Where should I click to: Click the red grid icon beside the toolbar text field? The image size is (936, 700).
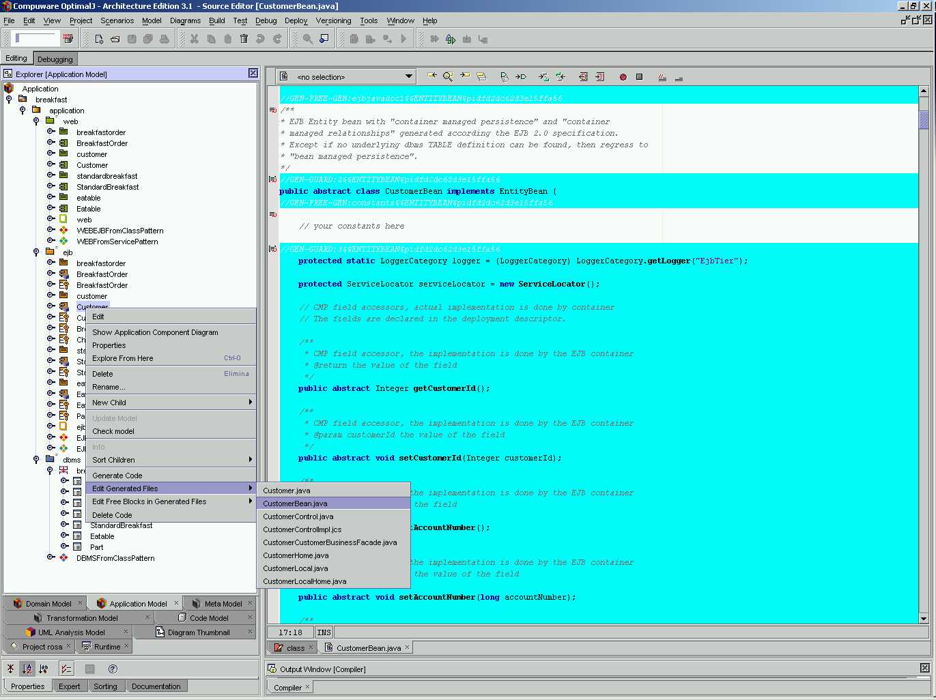68,38
